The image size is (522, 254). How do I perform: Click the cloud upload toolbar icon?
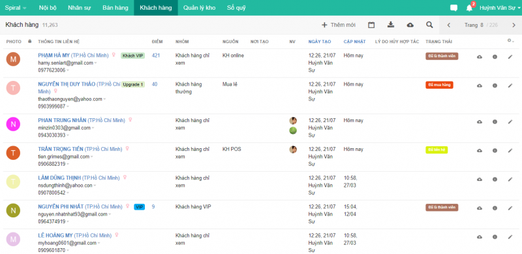pyautogui.click(x=410, y=25)
